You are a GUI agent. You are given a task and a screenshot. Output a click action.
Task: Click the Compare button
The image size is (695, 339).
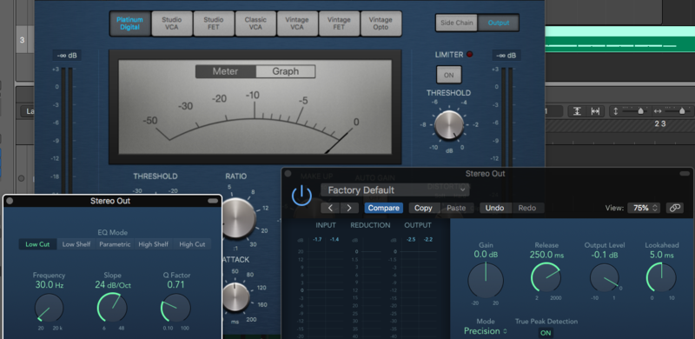[383, 208]
